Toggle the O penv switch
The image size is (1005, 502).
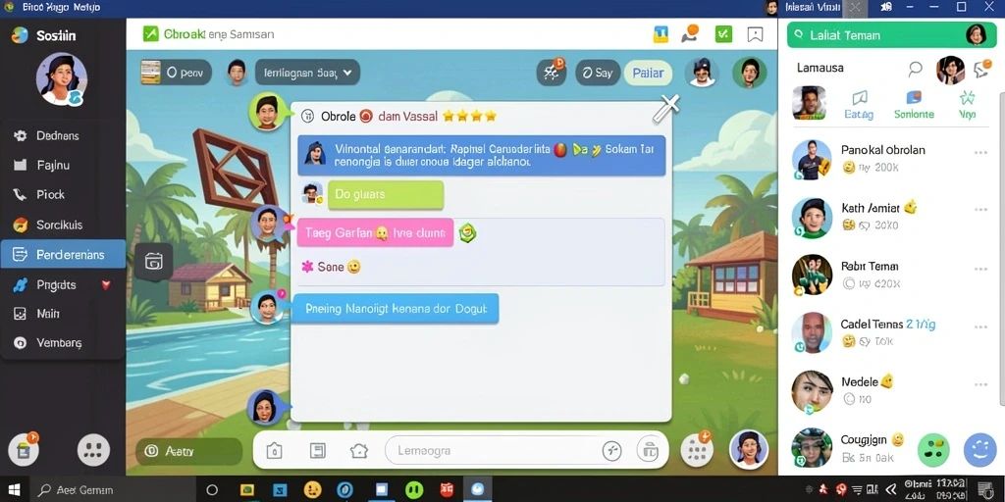click(176, 73)
